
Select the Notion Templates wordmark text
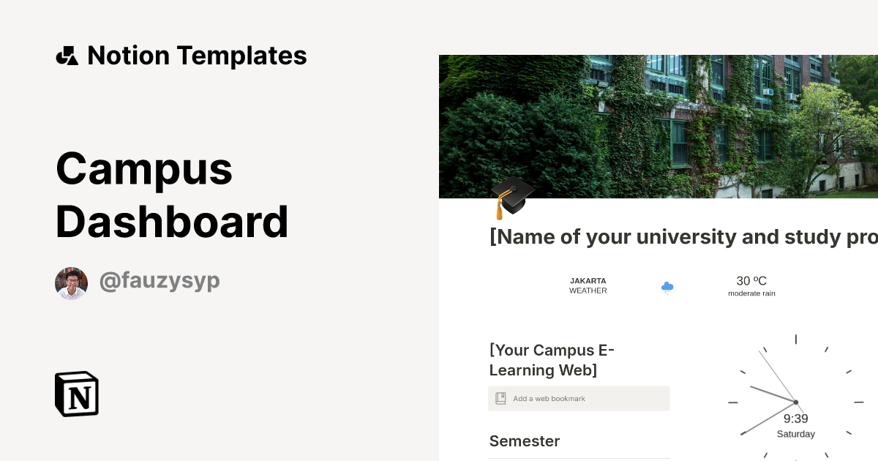(197, 55)
